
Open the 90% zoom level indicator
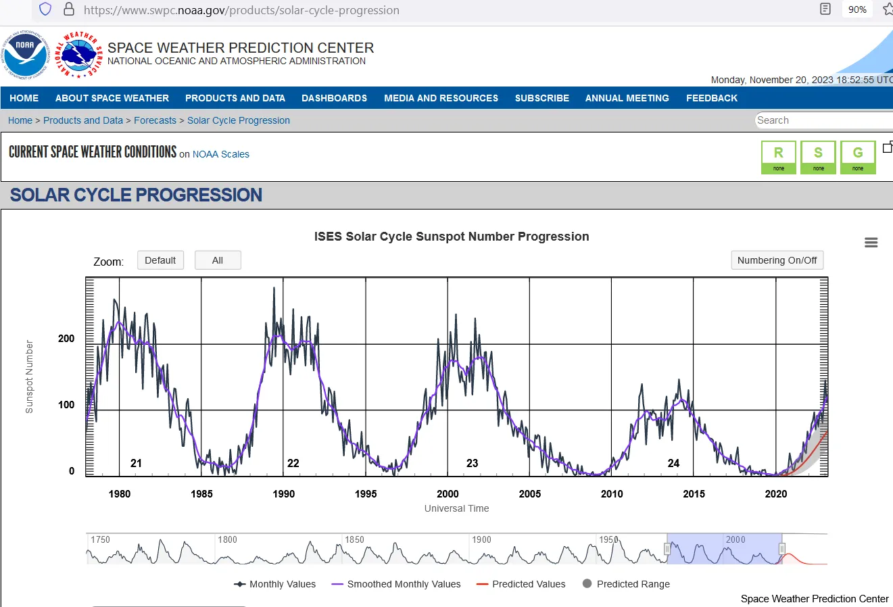(857, 9)
